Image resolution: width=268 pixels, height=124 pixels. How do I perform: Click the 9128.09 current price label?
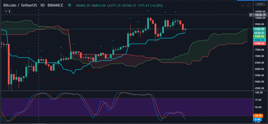tap(260, 29)
